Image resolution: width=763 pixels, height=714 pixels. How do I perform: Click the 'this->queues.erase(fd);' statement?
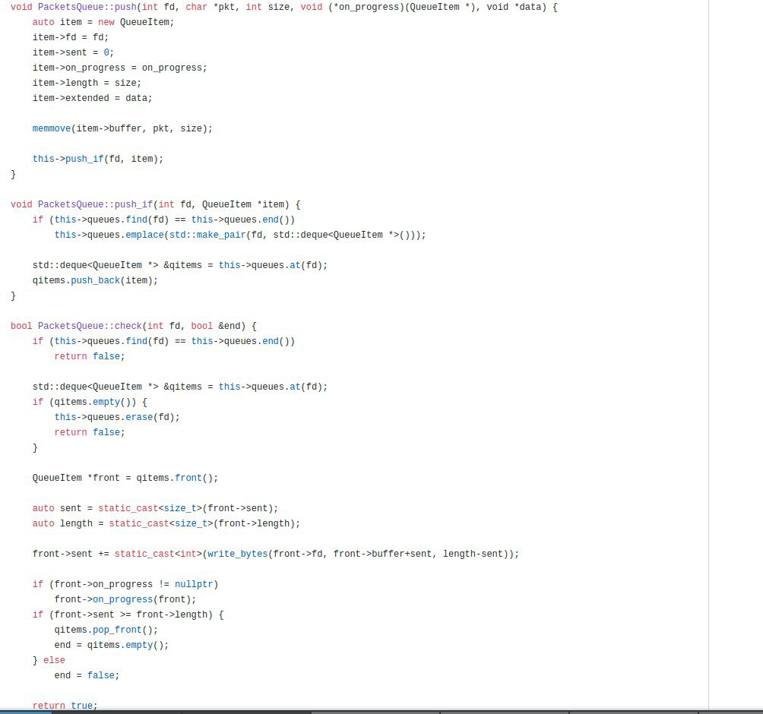click(117, 417)
